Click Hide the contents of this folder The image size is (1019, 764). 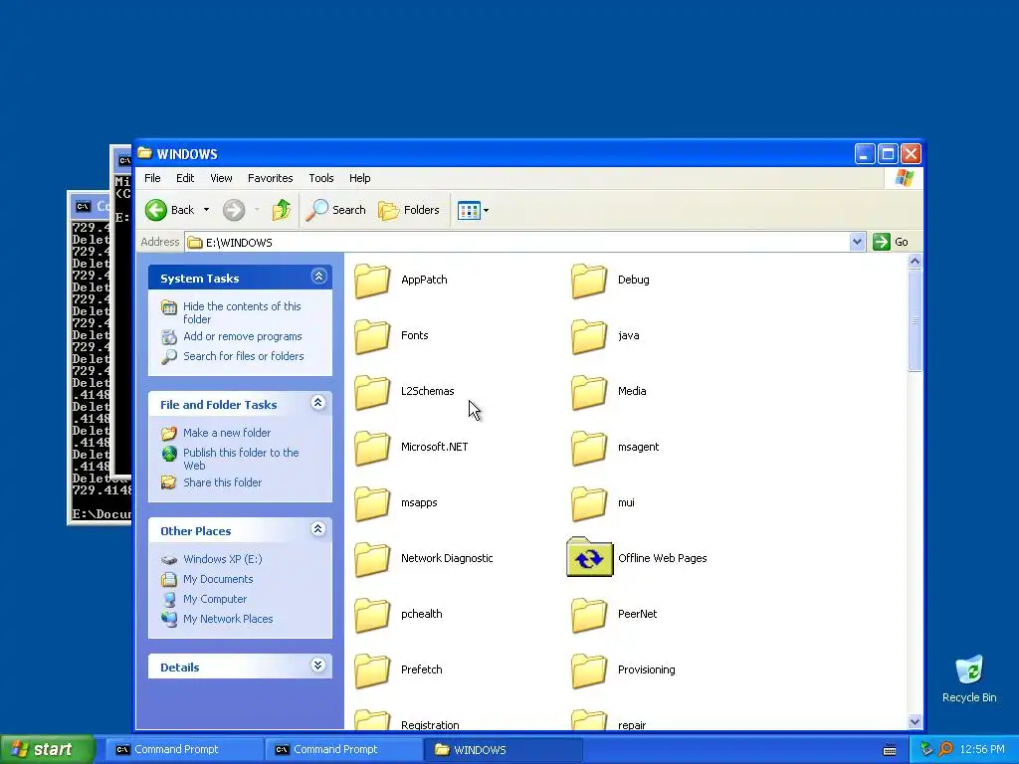(242, 312)
